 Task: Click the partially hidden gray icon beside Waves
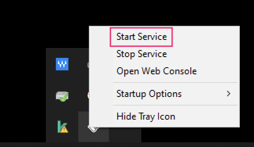88,65
